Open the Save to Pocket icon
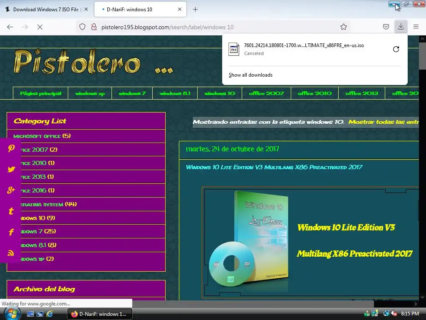The width and height of the screenshot is (426, 320). (386, 27)
